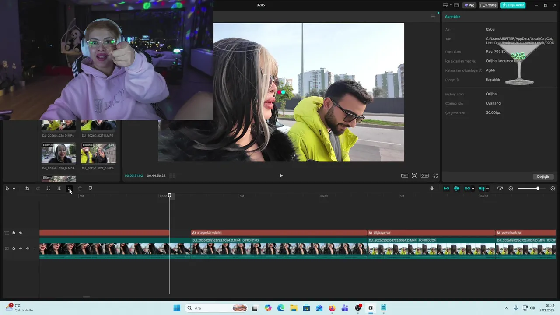560x315 pixels.
Task: Open Microsoft Edge from taskbar
Action: [x=281, y=308]
